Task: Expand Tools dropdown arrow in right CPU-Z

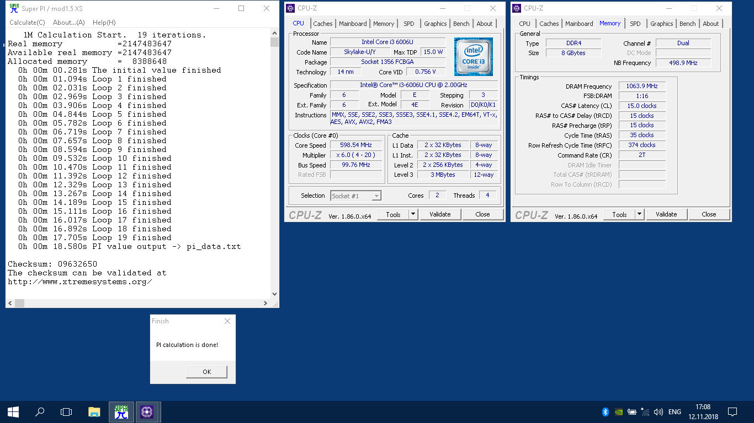Action: [640, 215]
